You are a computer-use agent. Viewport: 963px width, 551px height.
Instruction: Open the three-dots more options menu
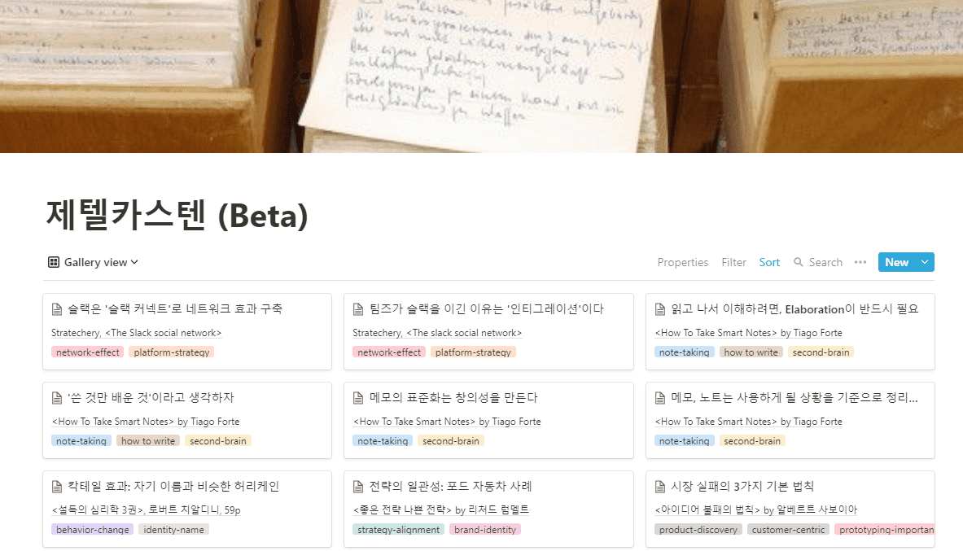(x=860, y=262)
